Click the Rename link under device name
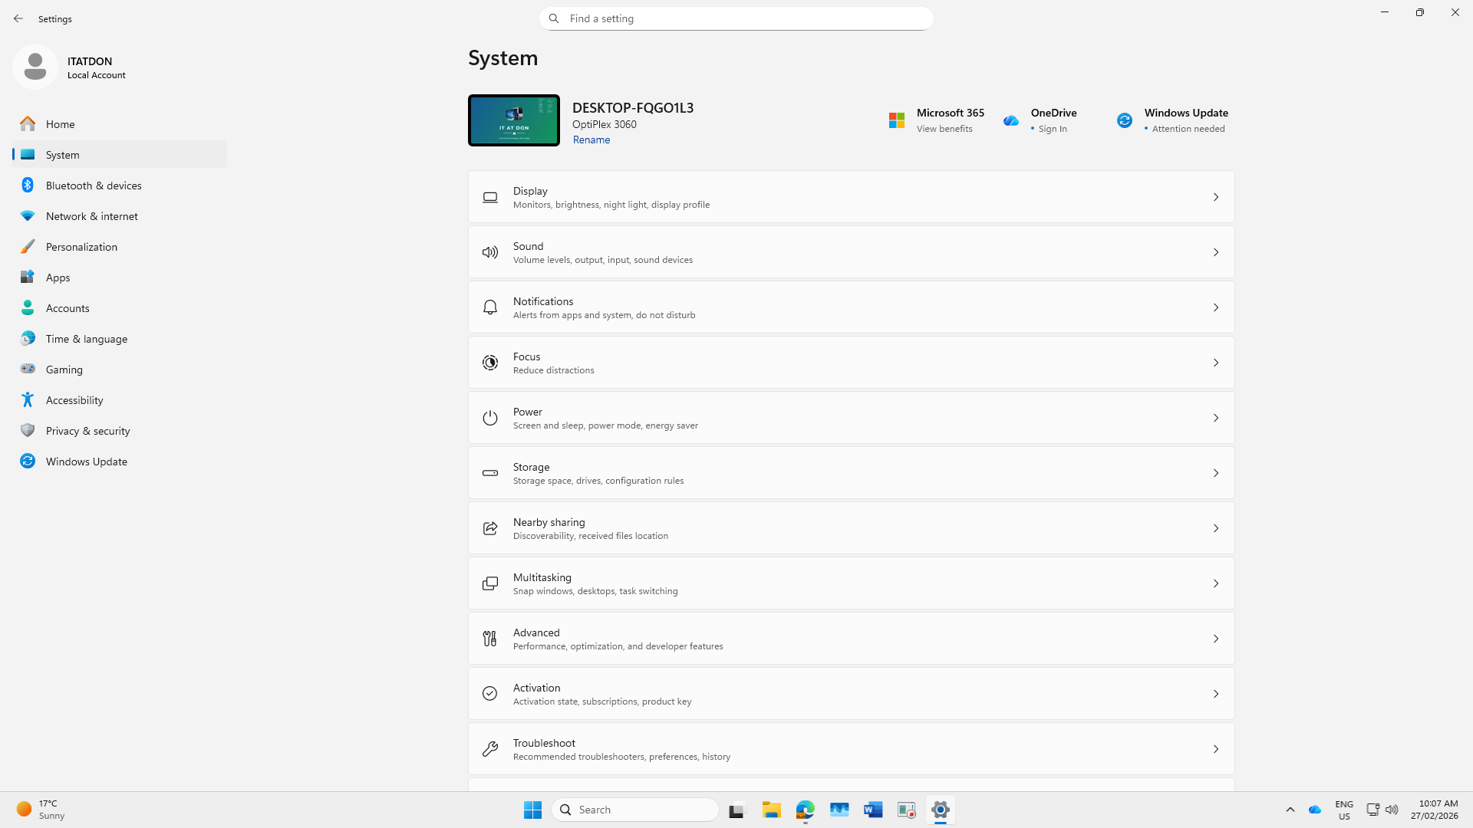 coord(591,140)
